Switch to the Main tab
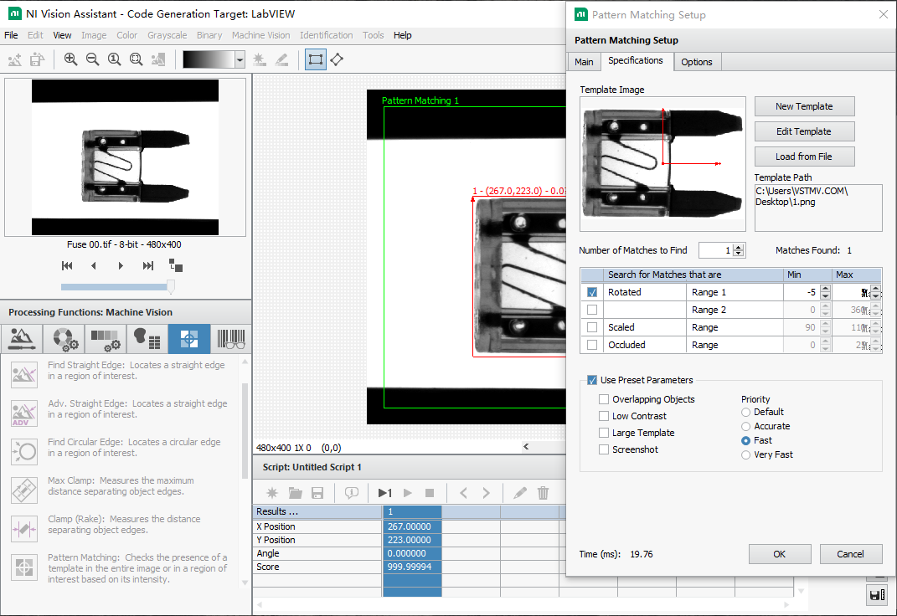 click(x=584, y=62)
